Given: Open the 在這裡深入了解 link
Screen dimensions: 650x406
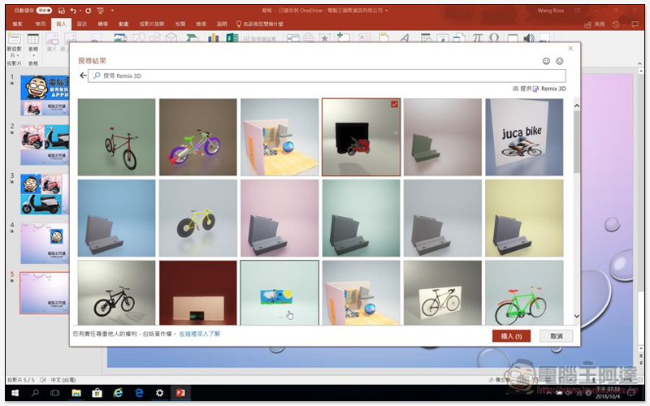Looking at the screenshot, I should point(199,334).
